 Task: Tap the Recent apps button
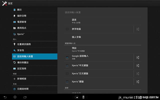coord(25,97)
